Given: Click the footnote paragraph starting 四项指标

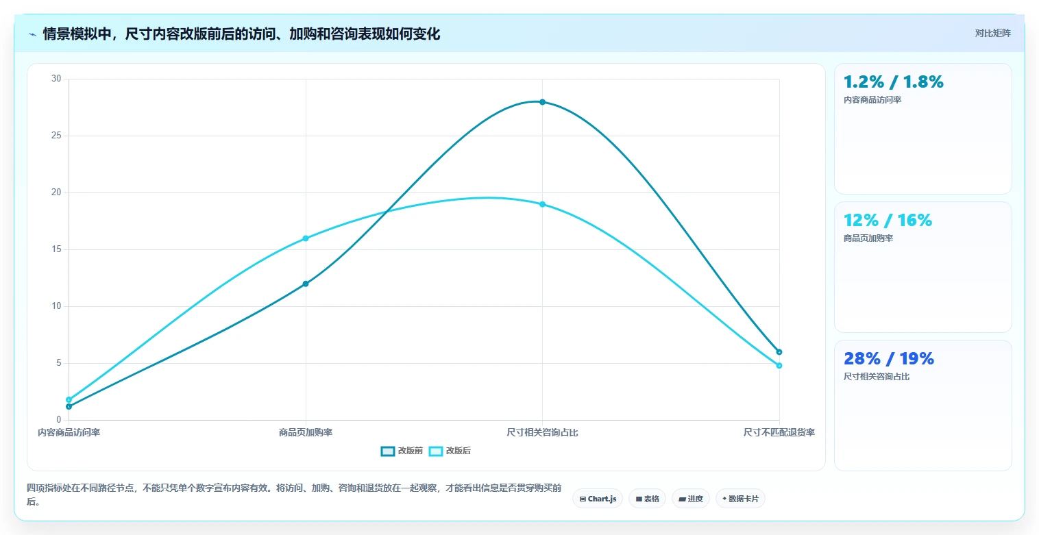Looking at the screenshot, I should coord(293,495).
